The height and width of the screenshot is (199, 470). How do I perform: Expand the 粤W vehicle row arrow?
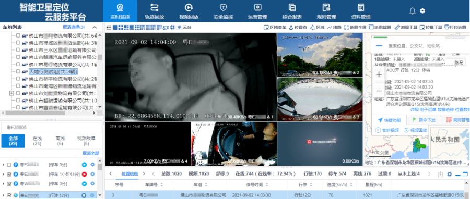pos(3,184)
